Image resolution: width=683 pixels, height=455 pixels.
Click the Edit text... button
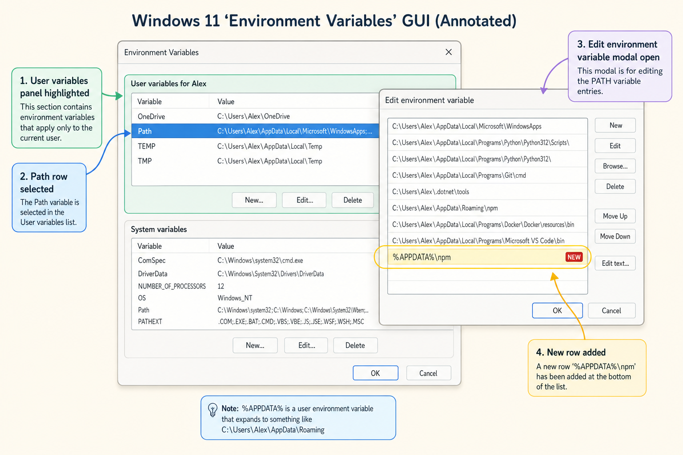[x=615, y=263]
